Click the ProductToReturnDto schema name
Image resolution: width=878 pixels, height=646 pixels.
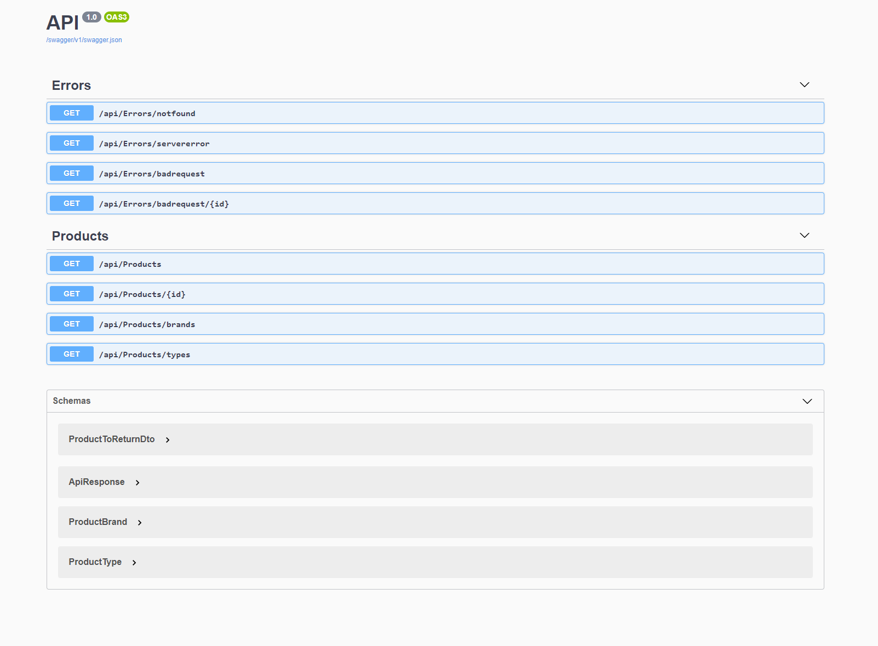coord(112,439)
